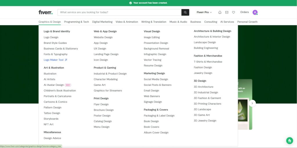Open Website Design

pos(103,37)
